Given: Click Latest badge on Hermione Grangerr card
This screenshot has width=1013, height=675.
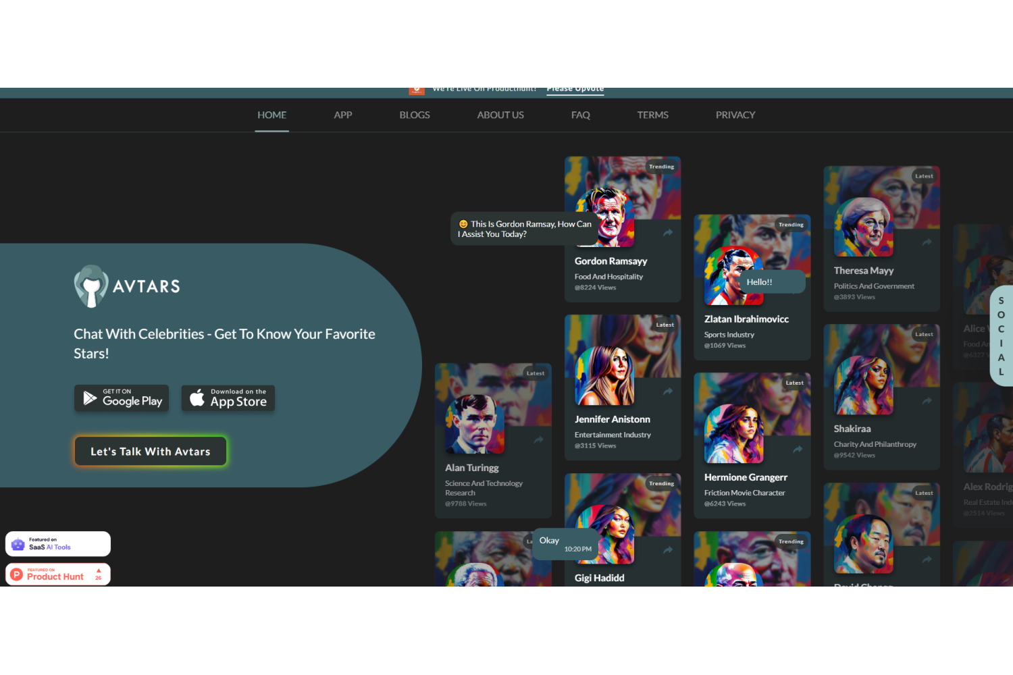Looking at the screenshot, I should coord(795,383).
